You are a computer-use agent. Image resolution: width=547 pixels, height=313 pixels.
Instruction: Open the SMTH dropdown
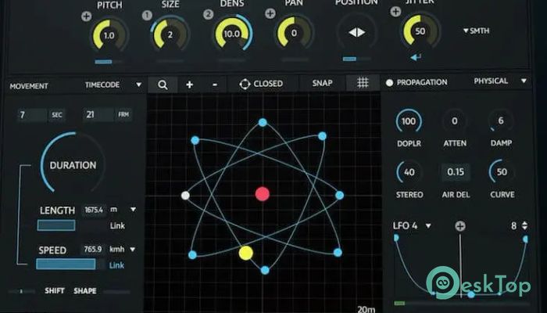(476, 31)
